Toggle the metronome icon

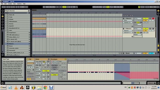26,7
